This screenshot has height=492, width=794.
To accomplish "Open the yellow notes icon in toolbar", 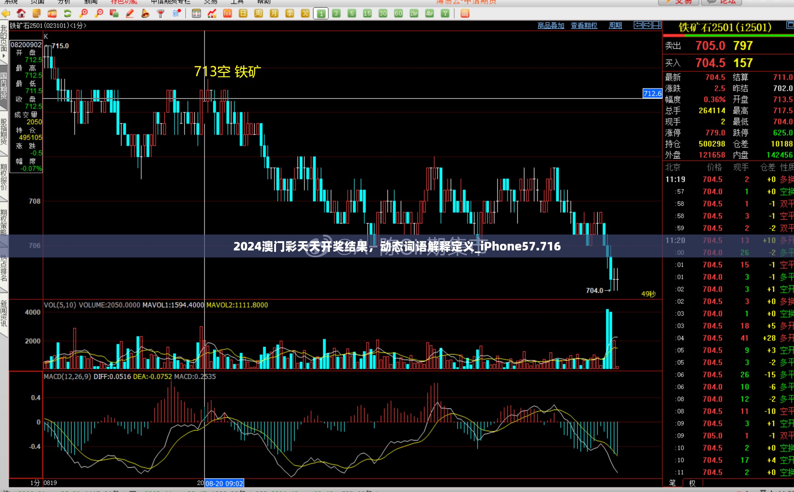I will [37, 14].
